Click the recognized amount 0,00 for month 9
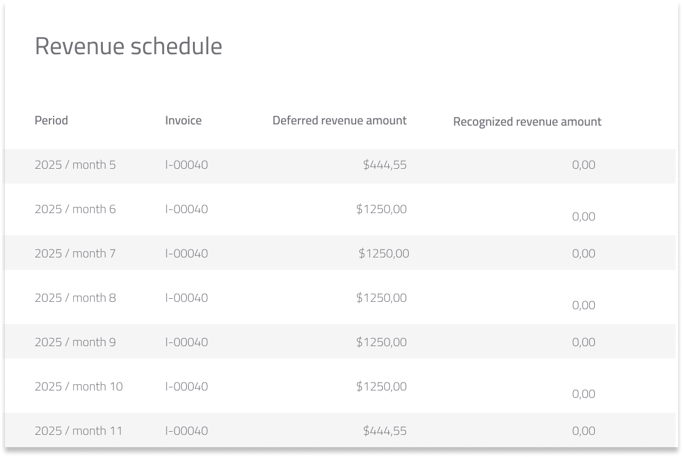The height and width of the screenshot is (457, 683). tap(583, 342)
